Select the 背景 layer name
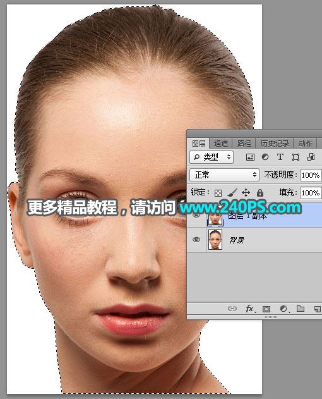Image resolution: width=322 pixels, height=399 pixels. click(x=237, y=240)
